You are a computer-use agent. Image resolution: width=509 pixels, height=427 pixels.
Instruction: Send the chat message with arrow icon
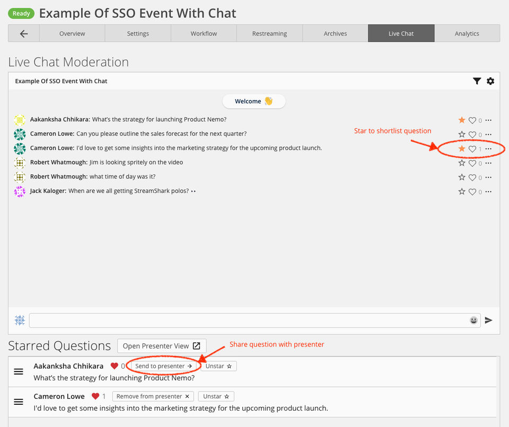click(489, 321)
